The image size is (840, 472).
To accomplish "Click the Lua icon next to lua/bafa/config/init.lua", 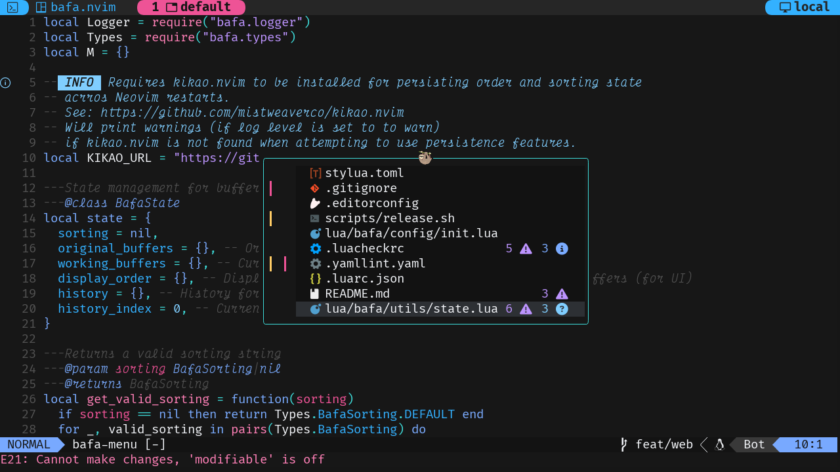I will (314, 233).
